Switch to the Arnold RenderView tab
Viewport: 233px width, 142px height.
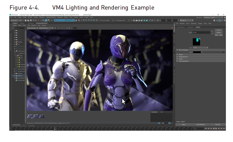(x=42, y=23)
